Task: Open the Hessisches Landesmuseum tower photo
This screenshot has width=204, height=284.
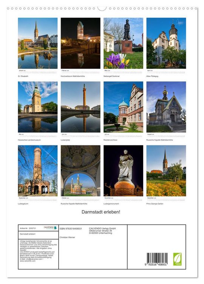Action: click(38, 107)
